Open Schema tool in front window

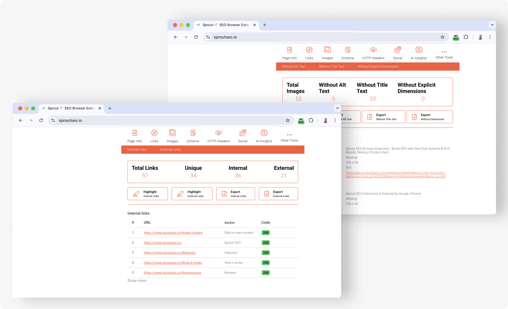click(x=193, y=136)
